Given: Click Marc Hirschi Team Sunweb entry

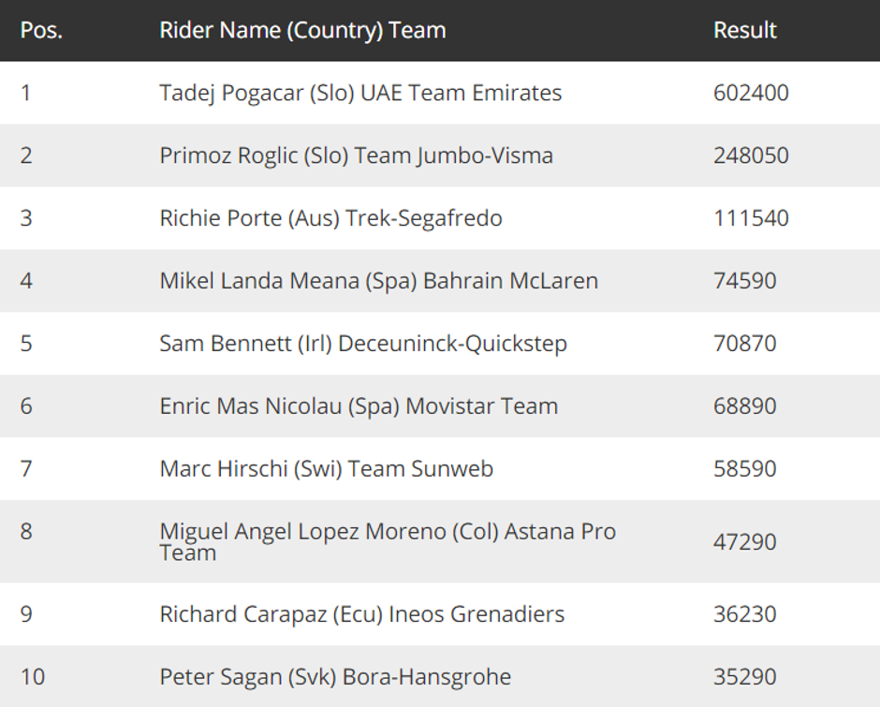Looking at the screenshot, I should click(x=326, y=469).
